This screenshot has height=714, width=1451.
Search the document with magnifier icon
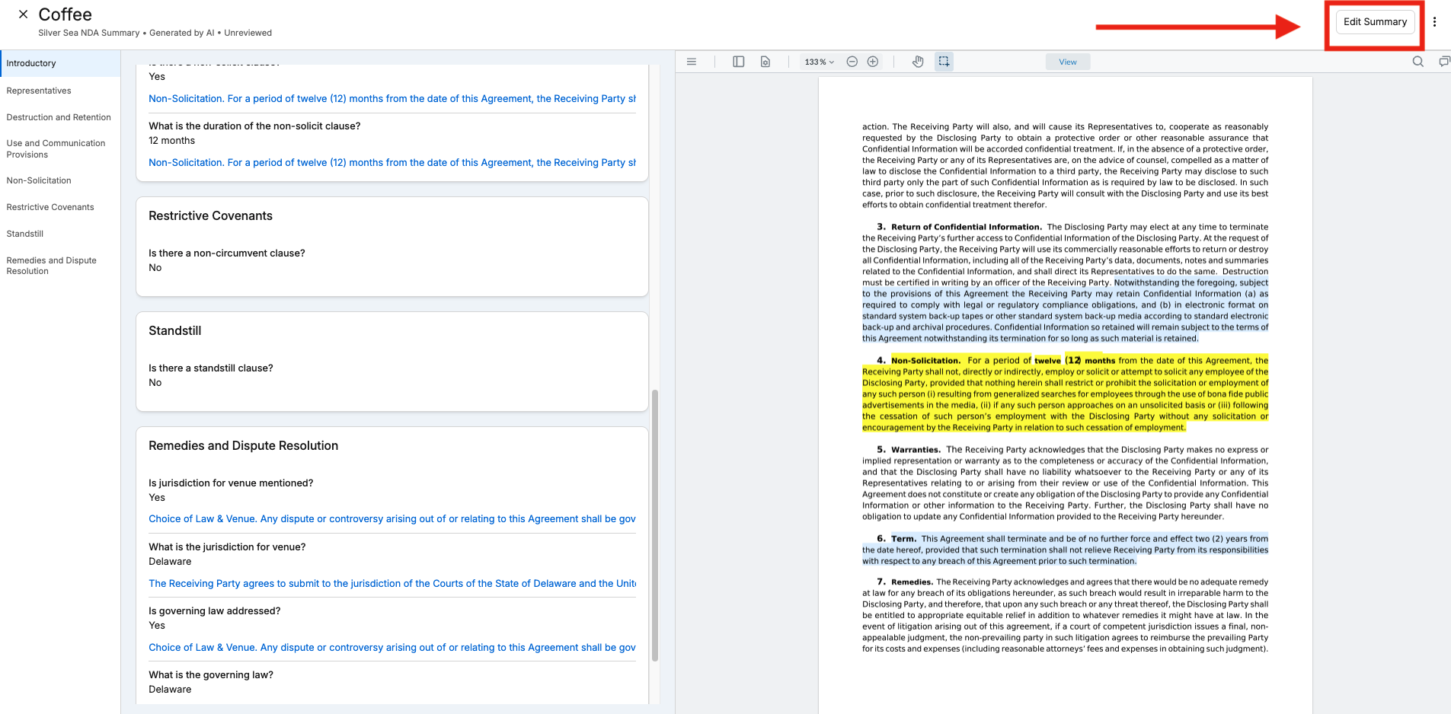click(x=1418, y=62)
